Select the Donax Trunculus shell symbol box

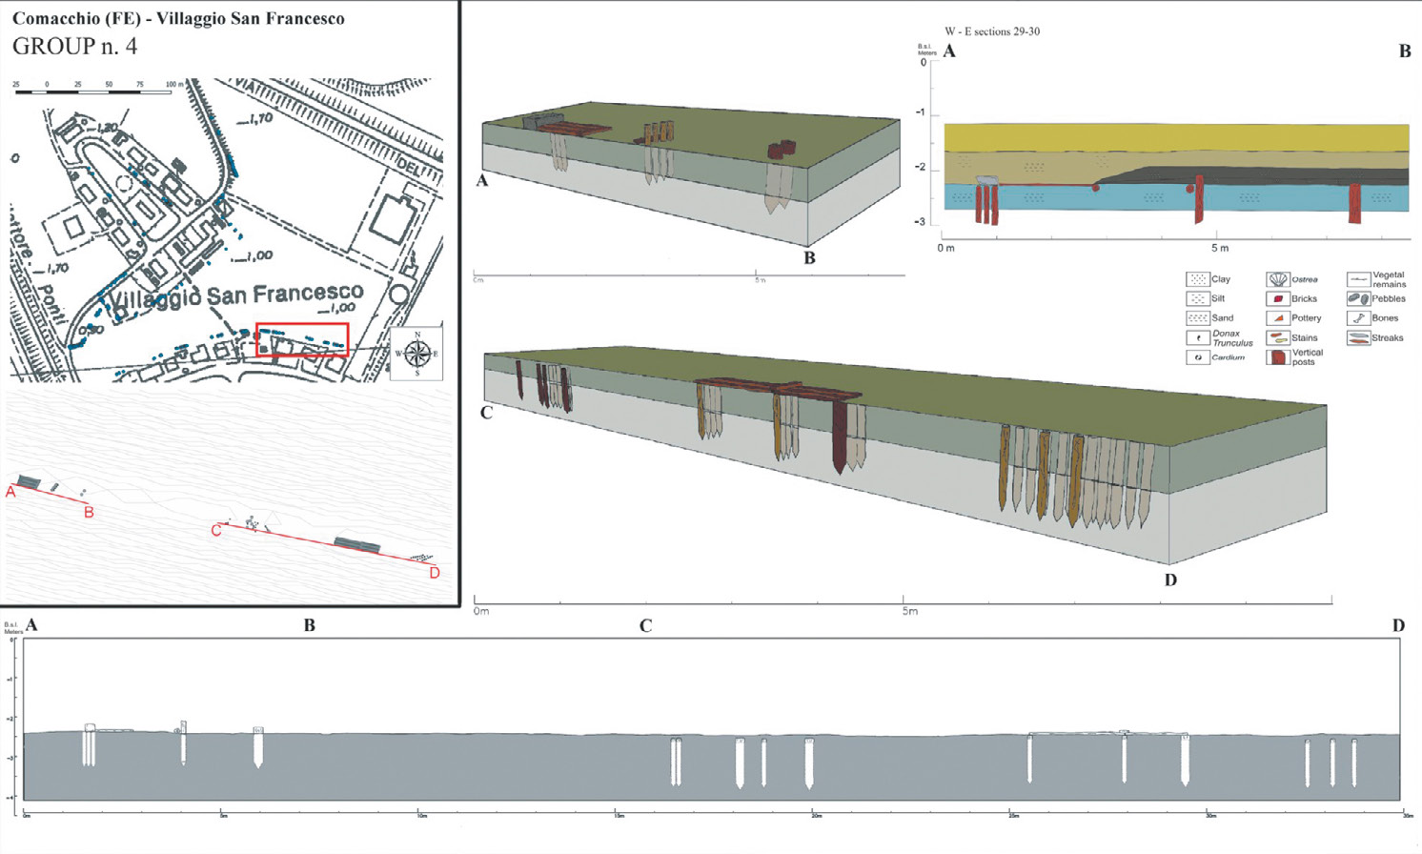point(1197,337)
